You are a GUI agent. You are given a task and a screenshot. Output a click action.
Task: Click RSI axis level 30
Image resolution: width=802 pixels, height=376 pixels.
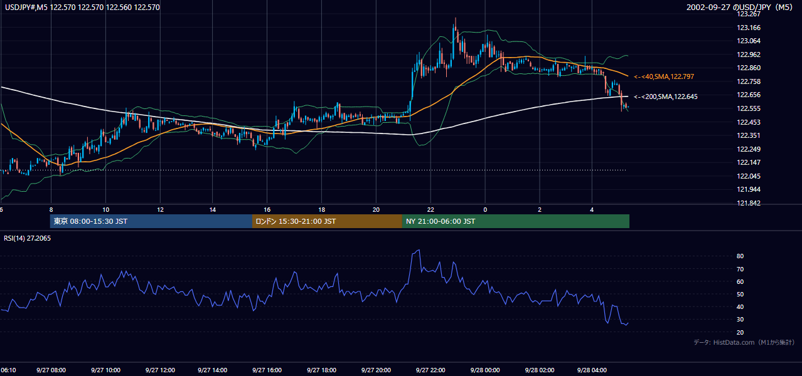pos(741,320)
